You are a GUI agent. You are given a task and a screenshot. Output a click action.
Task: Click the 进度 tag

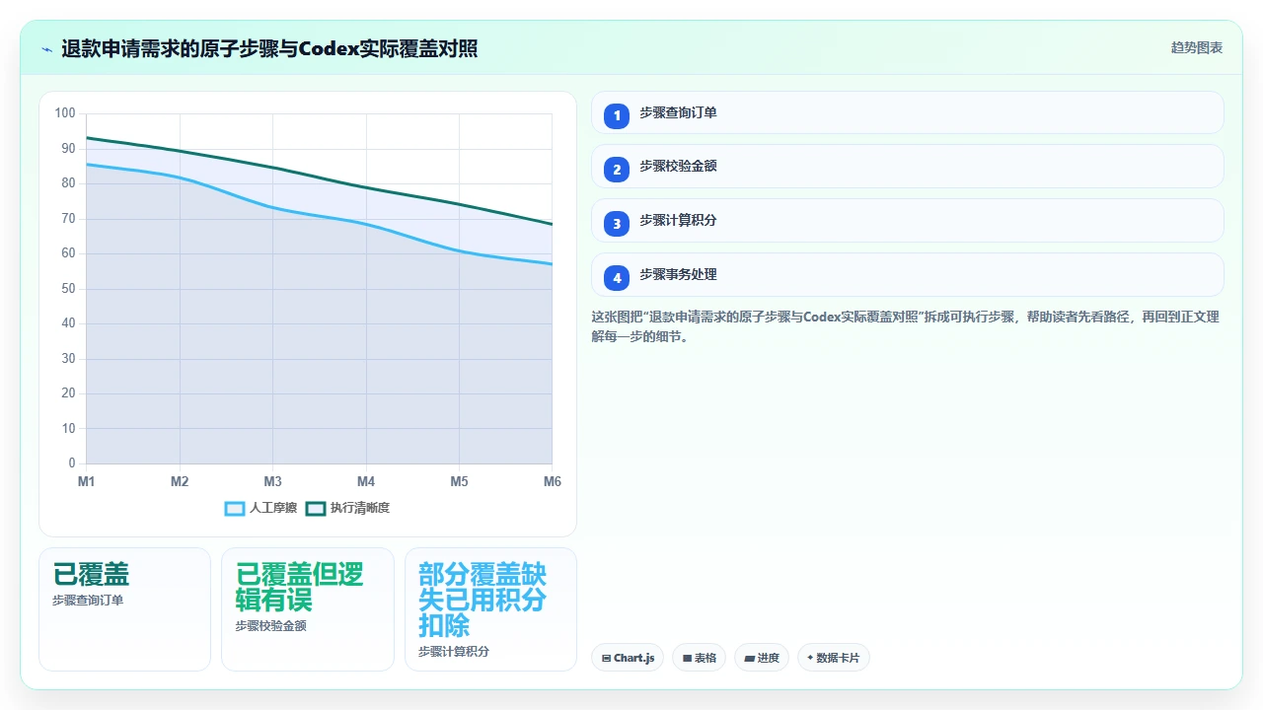tap(761, 658)
